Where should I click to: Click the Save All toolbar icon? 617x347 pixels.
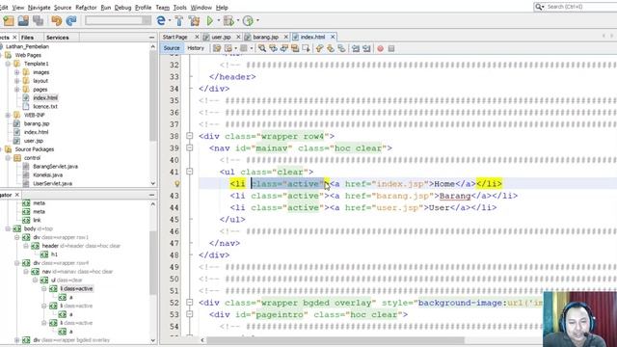pos(39,21)
